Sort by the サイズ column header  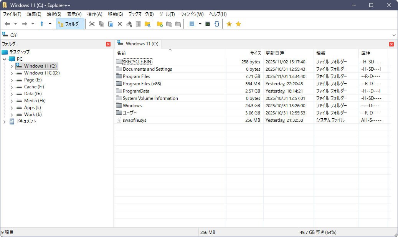coord(244,53)
